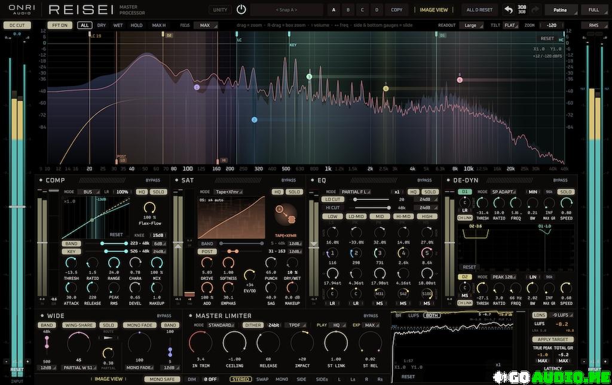612x385 pixels.
Task: Adjust the COMP KEY frequency range slider
Action: tap(116, 251)
